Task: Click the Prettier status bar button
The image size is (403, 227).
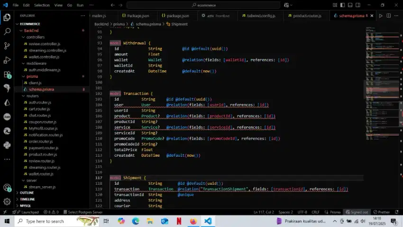Action: coord(381,212)
